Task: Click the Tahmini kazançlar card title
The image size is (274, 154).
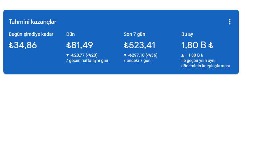Action: click(x=32, y=22)
